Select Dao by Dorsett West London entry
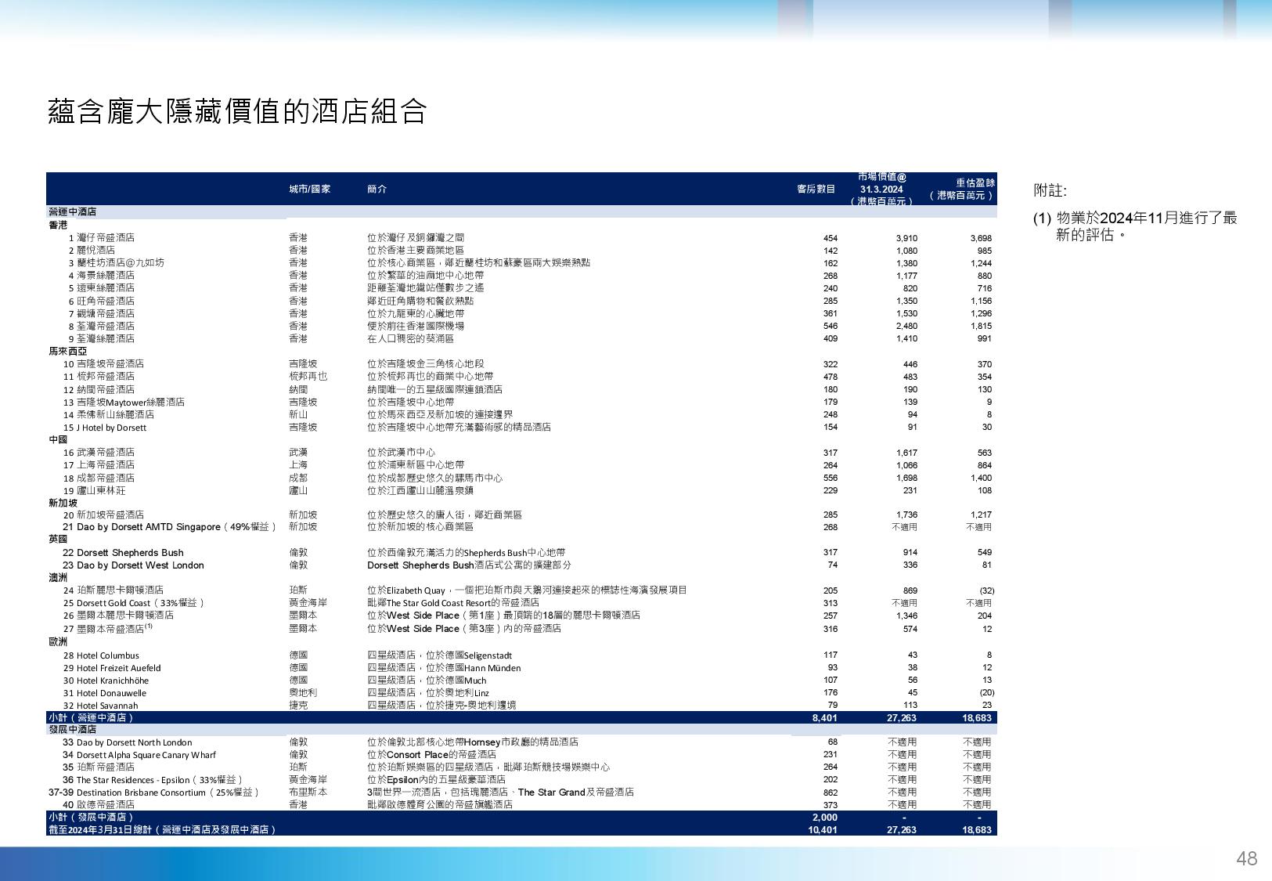The image size is (1272, 881). pos(140,565)
